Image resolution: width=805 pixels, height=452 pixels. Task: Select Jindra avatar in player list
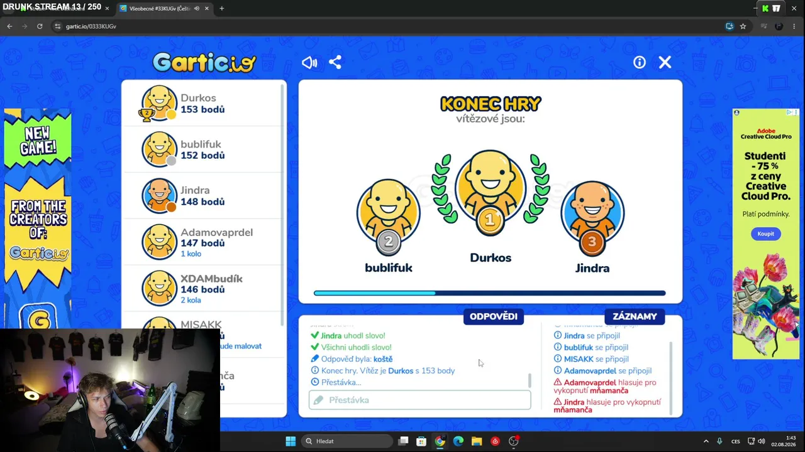tap(159, 196)
